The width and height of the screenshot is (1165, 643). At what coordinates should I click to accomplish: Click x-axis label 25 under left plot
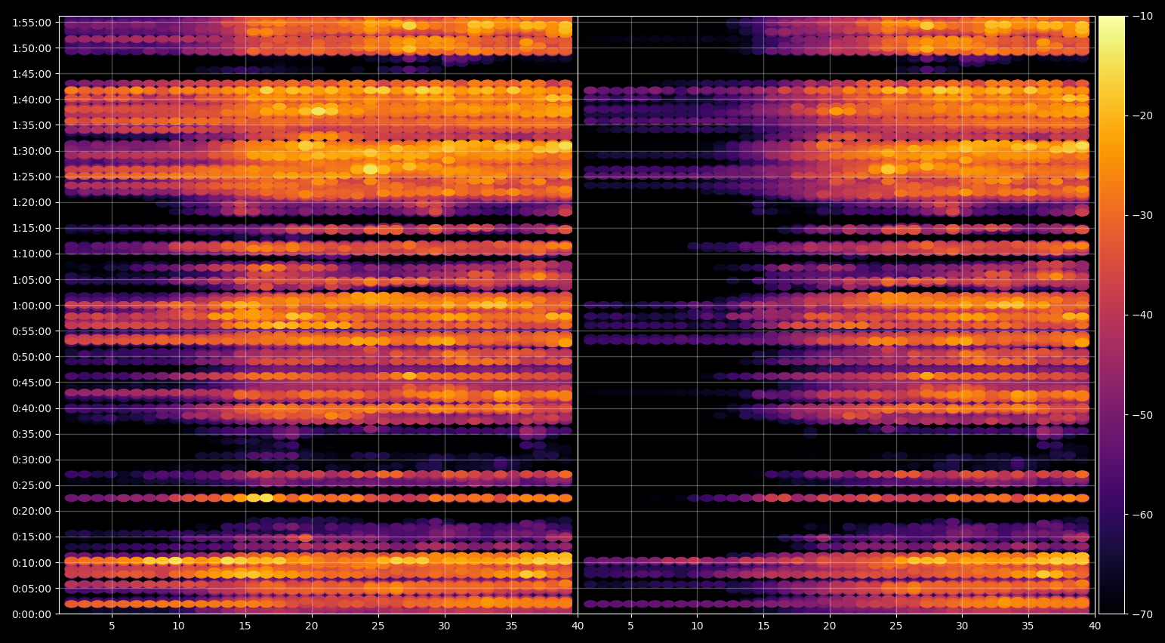click(x=378, y=626)
